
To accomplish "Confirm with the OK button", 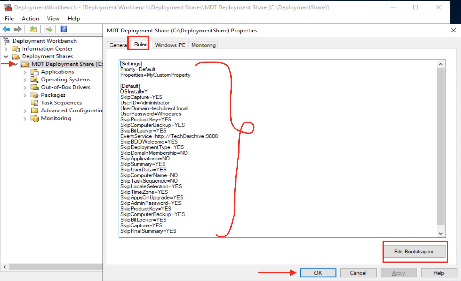I will tap(318, 273).
